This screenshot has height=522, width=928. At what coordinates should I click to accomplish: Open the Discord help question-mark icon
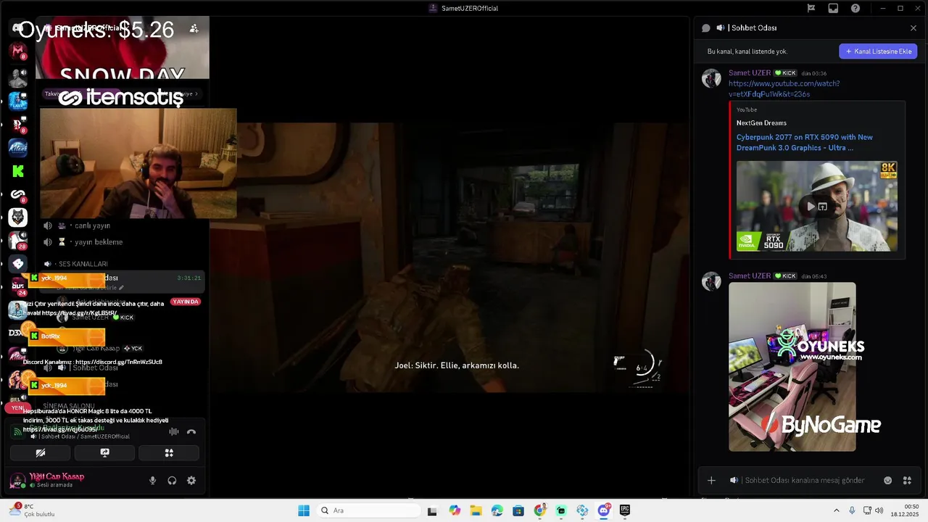click(855, 9)
